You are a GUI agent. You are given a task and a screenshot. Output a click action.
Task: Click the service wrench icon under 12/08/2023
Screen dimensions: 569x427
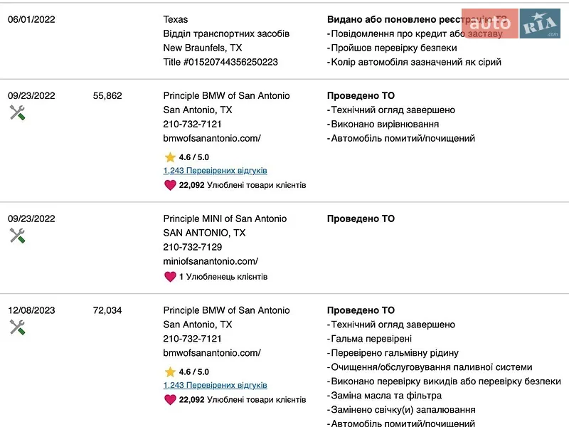coord(17,327)
